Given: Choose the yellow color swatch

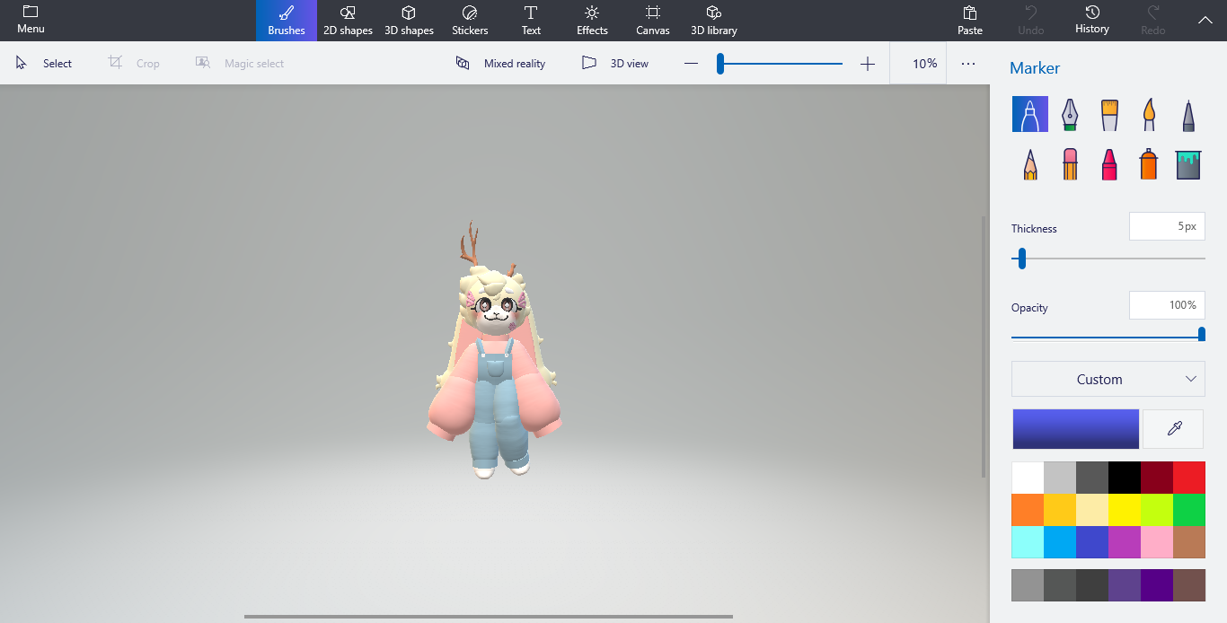Looking at the screenshot, I should point(1125,510).
